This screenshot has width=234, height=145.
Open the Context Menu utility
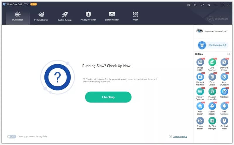pyautogui.click(x=224, y=123)
